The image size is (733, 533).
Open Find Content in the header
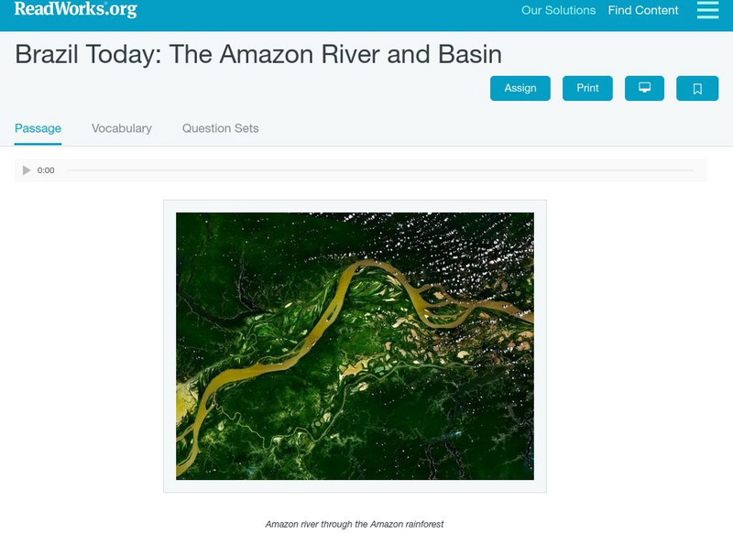(x=643, y=11)
